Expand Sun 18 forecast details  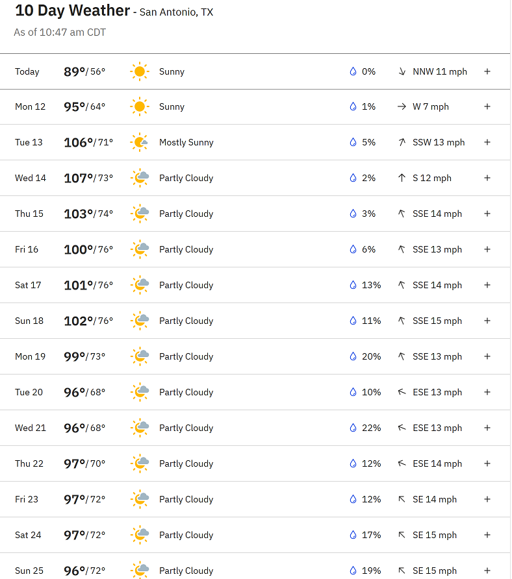[487, 321]
